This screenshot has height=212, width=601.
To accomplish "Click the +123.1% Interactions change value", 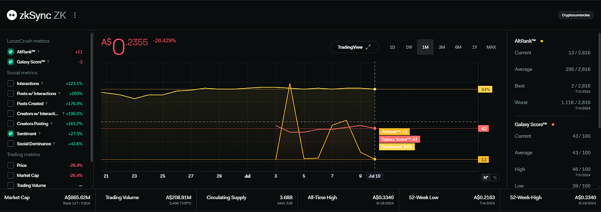I will 74,83.
